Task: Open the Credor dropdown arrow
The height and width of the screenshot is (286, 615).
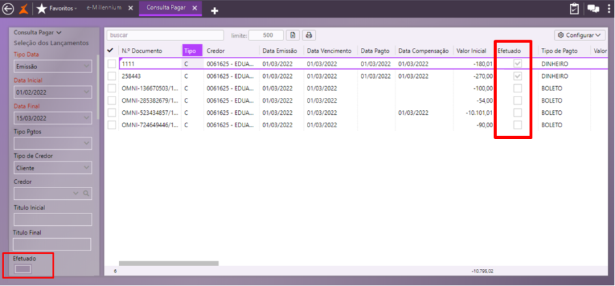Action: (76, 193)
